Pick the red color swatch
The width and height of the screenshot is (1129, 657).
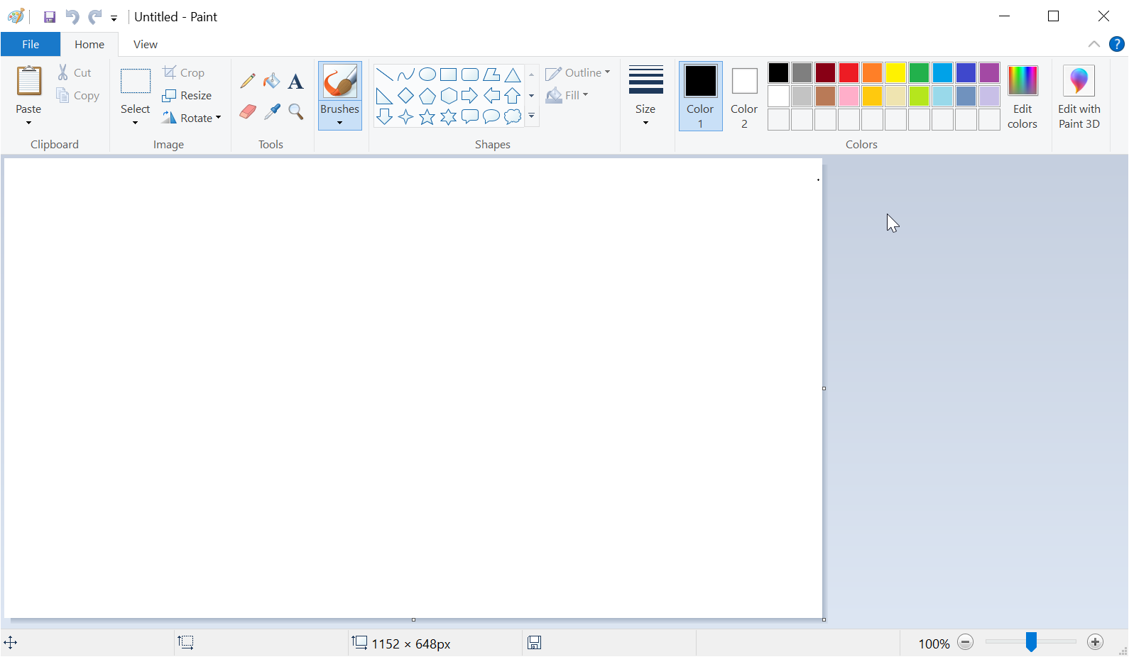[849, 72]
